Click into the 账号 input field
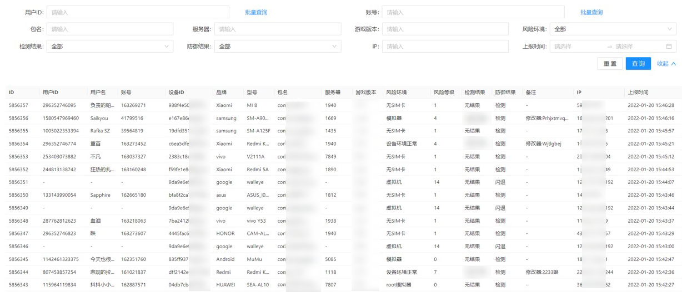The width and height of the screenshot is (682, 292). 473,12
